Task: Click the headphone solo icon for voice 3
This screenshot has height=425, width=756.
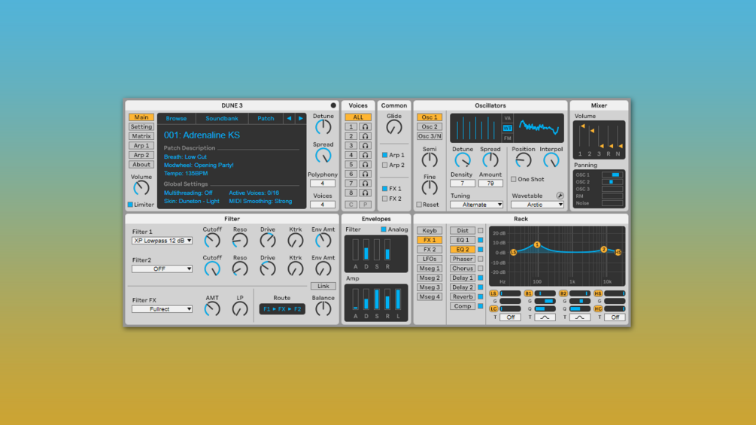Action: pos(365,145)
